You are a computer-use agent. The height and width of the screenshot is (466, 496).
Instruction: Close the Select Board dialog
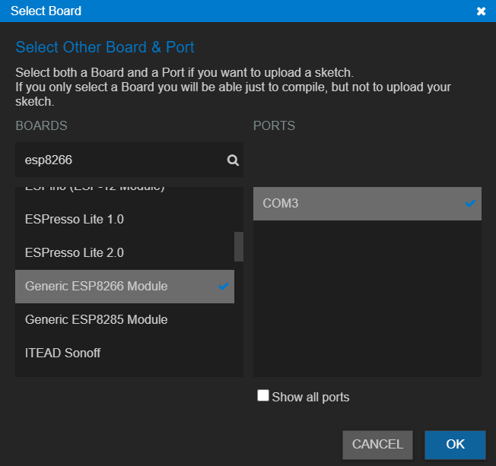coord(481,11)
